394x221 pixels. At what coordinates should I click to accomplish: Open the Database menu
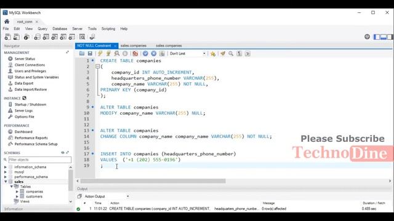[x=60, y=29]
